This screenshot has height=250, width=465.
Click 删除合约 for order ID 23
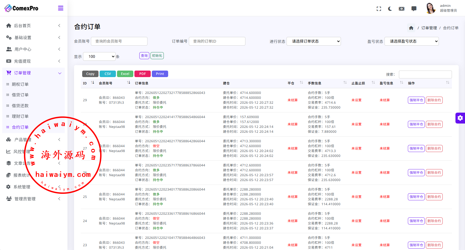[x=434, y=245]
